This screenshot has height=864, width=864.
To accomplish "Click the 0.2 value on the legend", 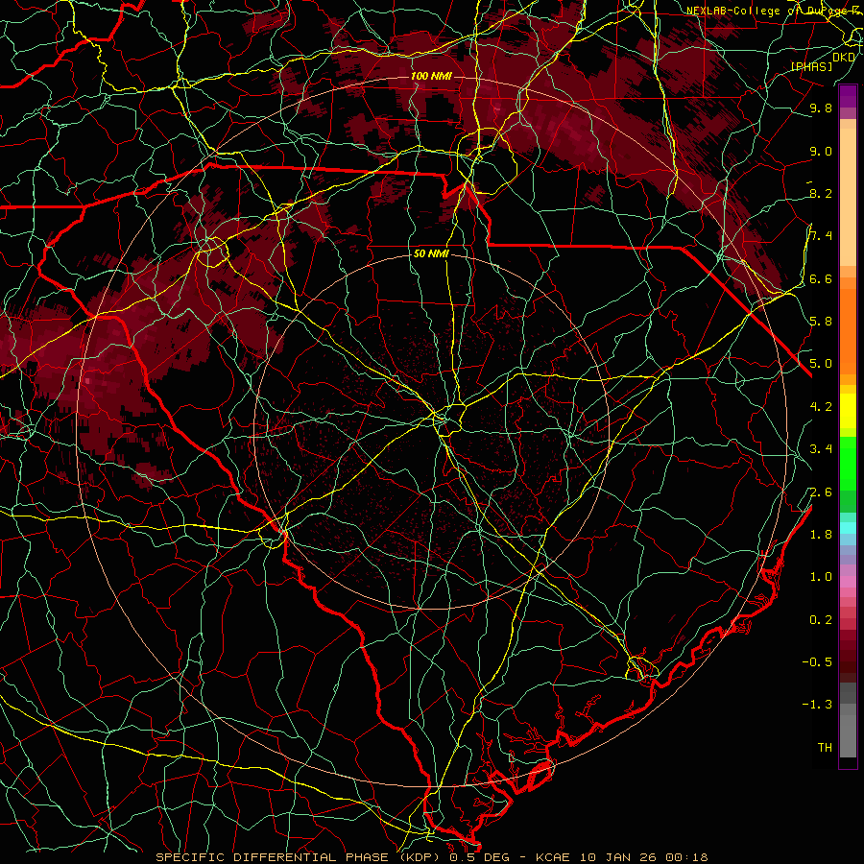I will [x=821, y=620].
